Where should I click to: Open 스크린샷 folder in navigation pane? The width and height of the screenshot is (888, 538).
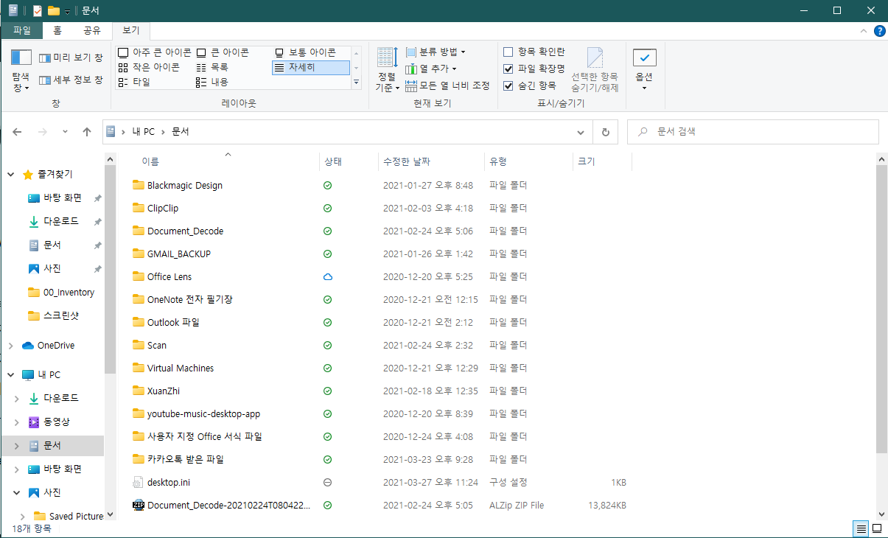click(53, 315)
